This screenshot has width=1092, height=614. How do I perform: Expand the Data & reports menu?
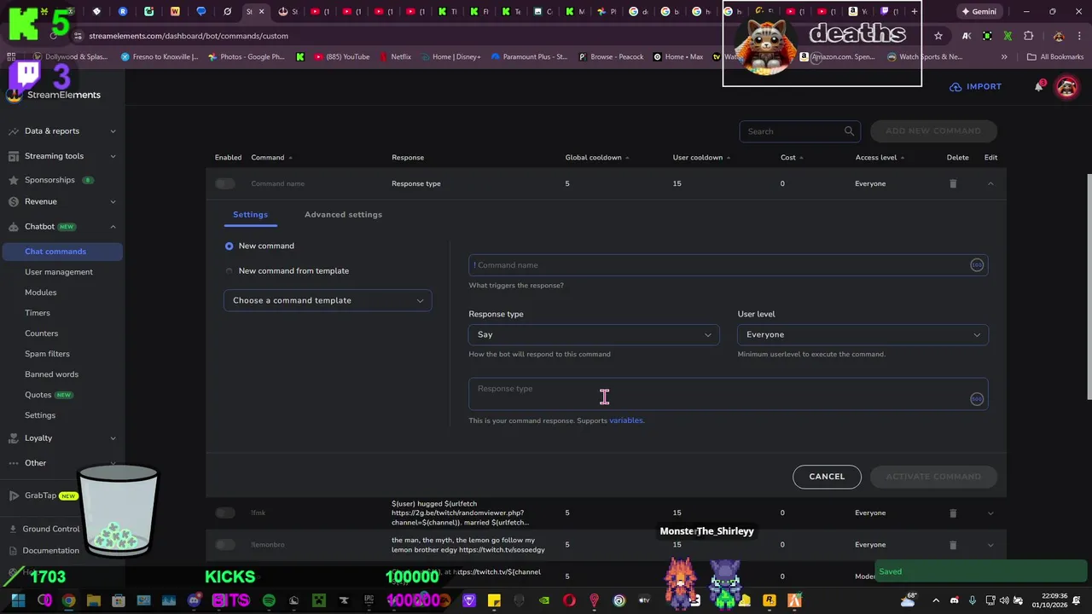tap(113, 131)
